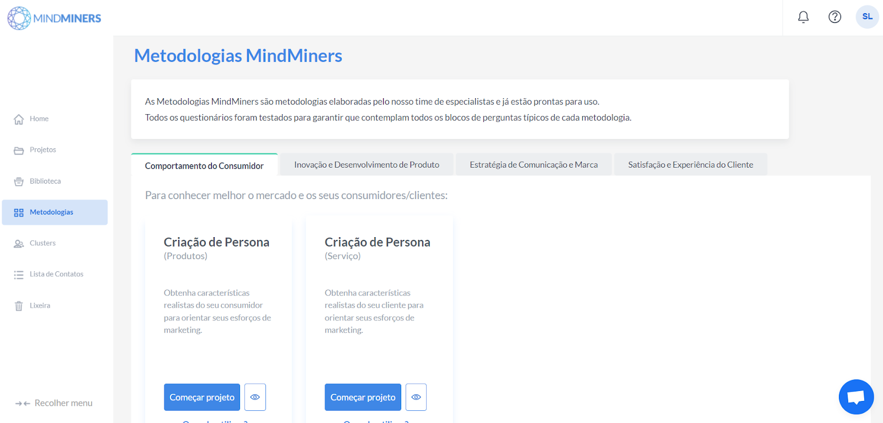Start project for Criação de Persona (Produtos)
This screenshot has width=883, height=423.
202,397
